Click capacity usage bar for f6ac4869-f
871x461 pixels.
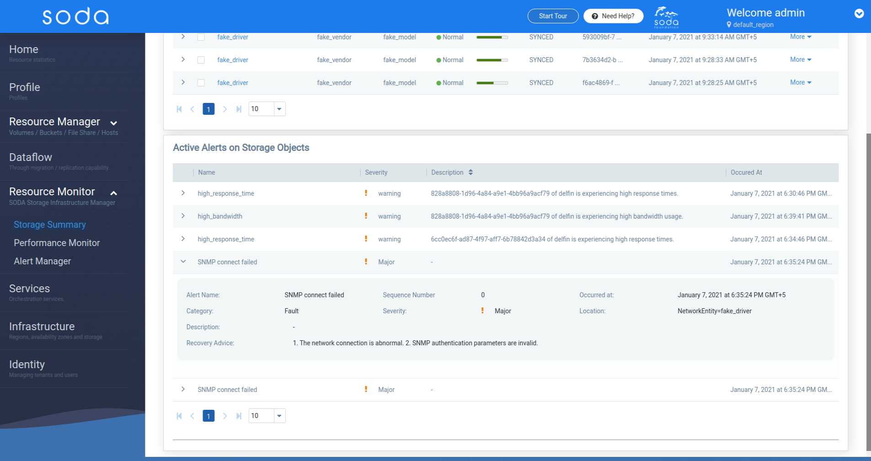coord(492,83)
